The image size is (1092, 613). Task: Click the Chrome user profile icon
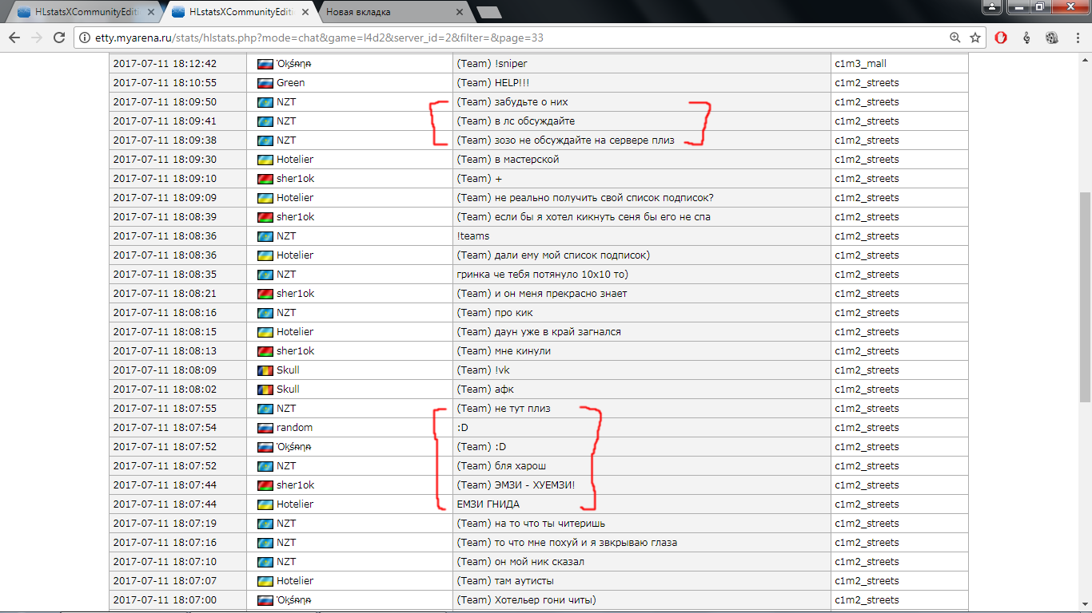pos(991,7)
